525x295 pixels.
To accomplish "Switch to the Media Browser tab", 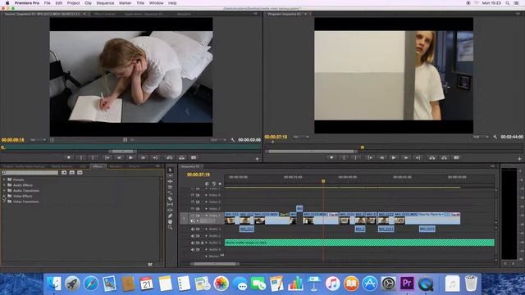I will click(x=62, y=166).
